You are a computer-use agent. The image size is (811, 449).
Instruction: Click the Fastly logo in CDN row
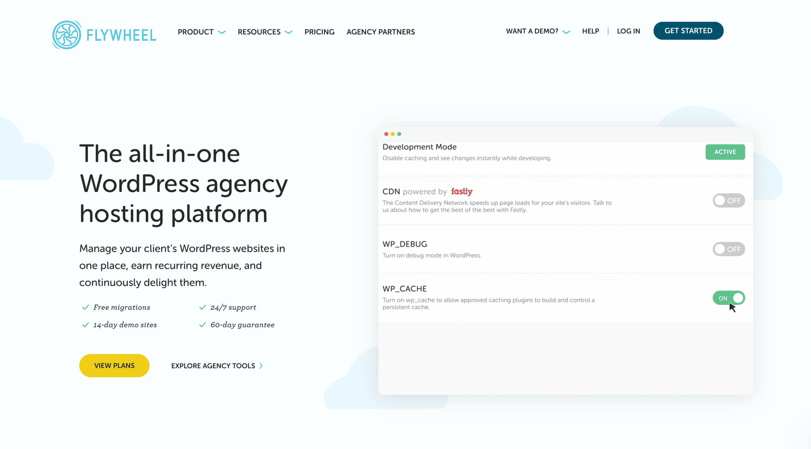(462, 191)
